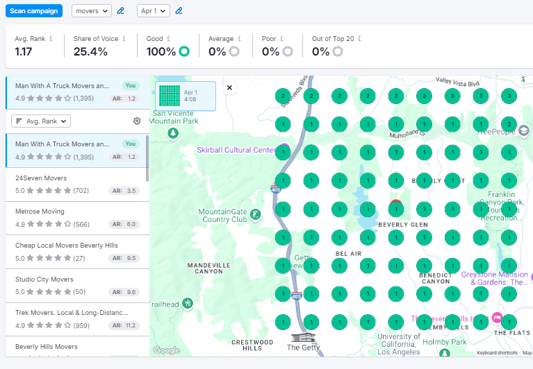The width and height of the screenshot is (533, 369).
Task: Open the Keyboard shortcuts map link
Action: point(497,353)
